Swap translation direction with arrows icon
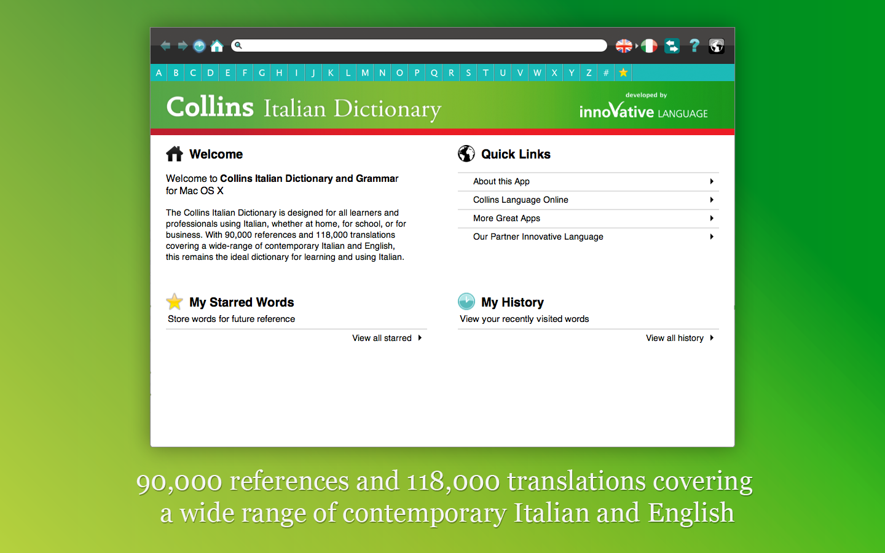Image resolution: width=885 pixels, height=553 pixels. point(672,46)
